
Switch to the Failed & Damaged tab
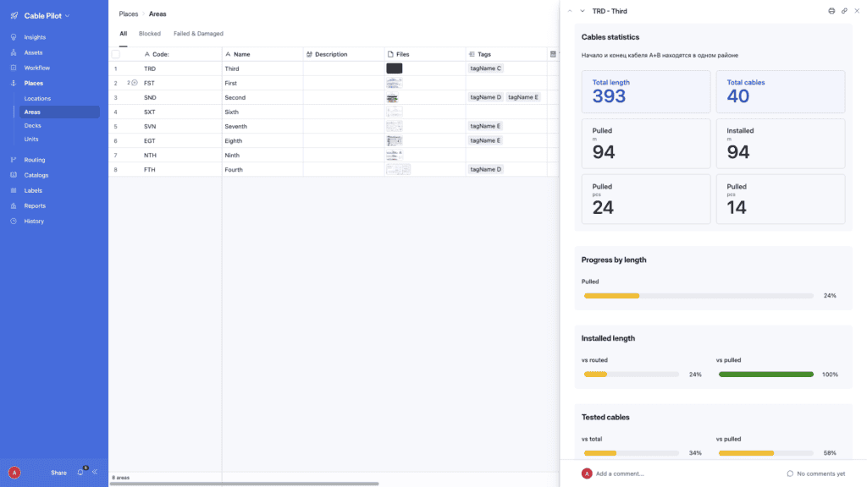pyautogui.click(x=198, y=34)
